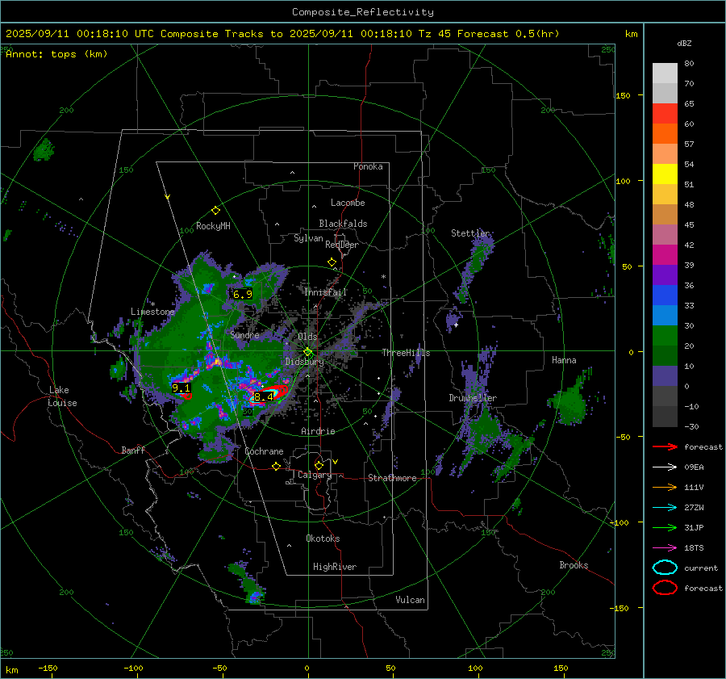Click the Hanna town label
This screenshot has width=726, height=679.
(x=564, y=360)
